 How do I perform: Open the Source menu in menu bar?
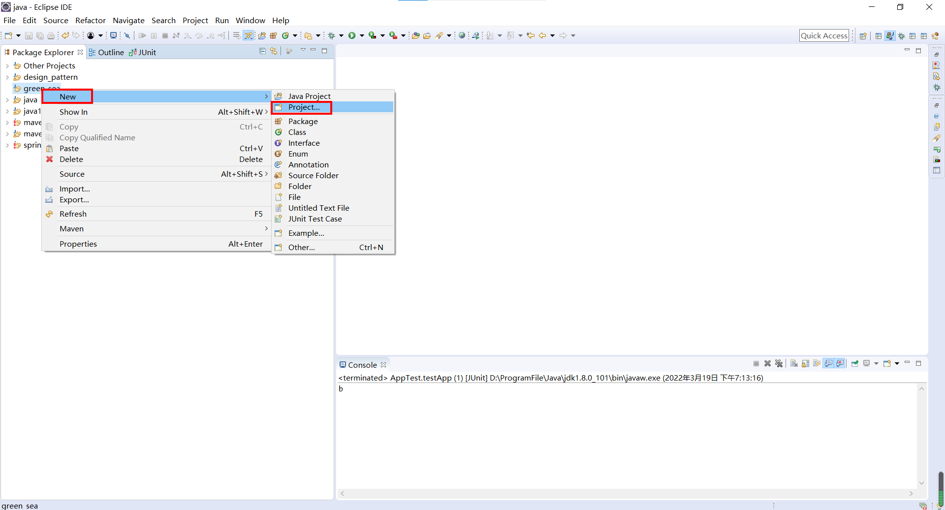click(56, 20)
